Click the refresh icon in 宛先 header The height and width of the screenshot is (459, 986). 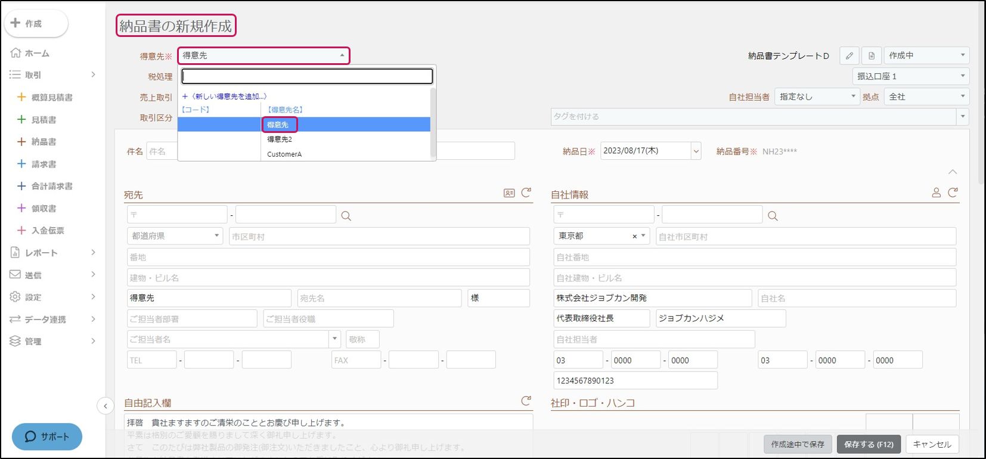(526, 193)
